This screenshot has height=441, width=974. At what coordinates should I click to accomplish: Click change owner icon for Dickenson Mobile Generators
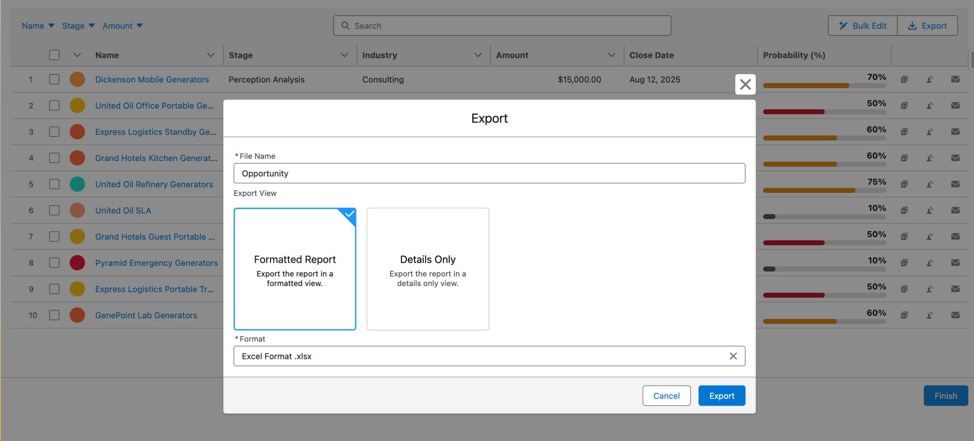(930, 79)
